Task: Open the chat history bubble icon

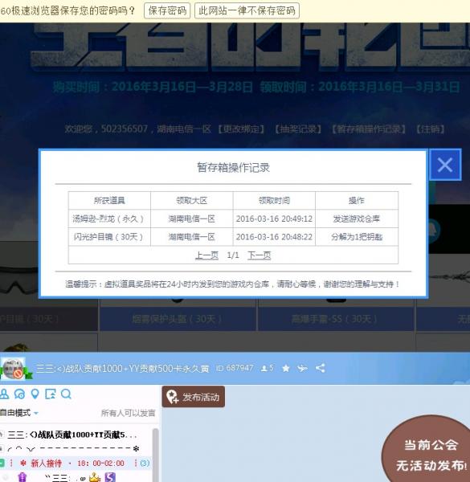Action: 19,394
